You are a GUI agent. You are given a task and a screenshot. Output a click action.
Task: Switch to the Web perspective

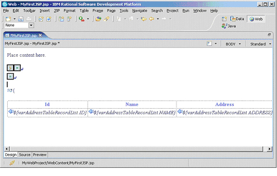click(x=256, y=19)
